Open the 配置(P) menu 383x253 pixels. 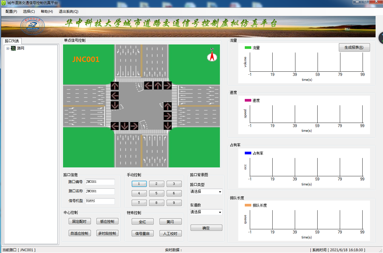point(11,12)
